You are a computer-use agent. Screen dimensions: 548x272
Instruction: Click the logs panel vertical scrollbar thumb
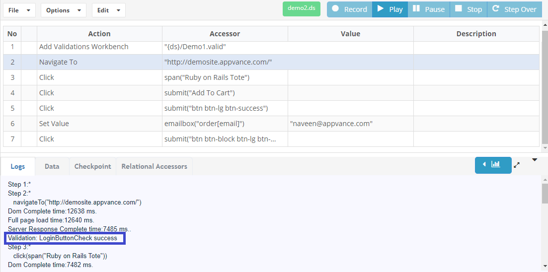pyautogui.click(x=545, y=193)
